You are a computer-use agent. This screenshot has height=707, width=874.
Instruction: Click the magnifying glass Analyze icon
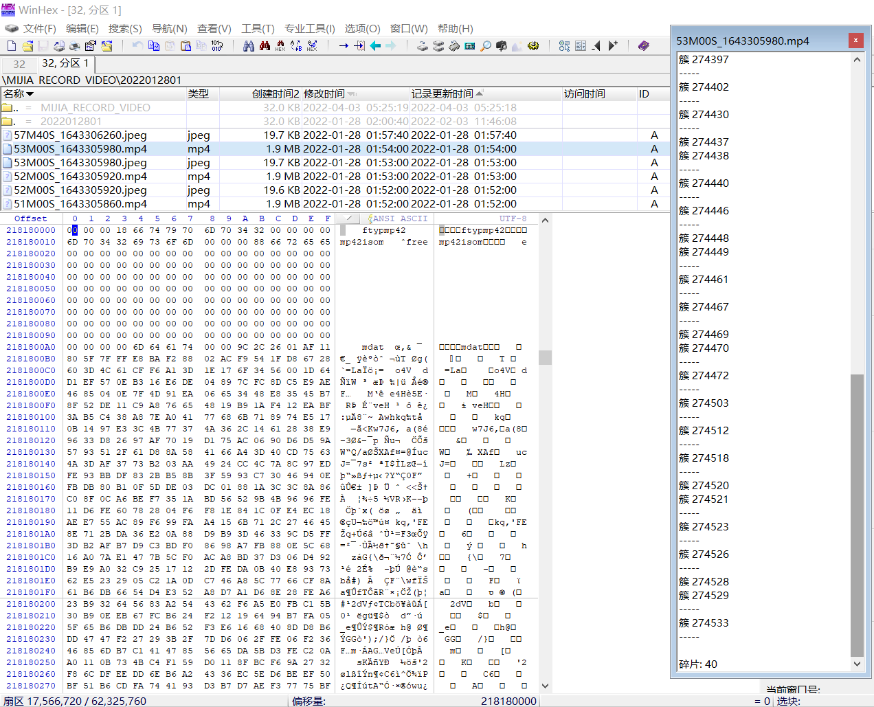pos(486,46)
